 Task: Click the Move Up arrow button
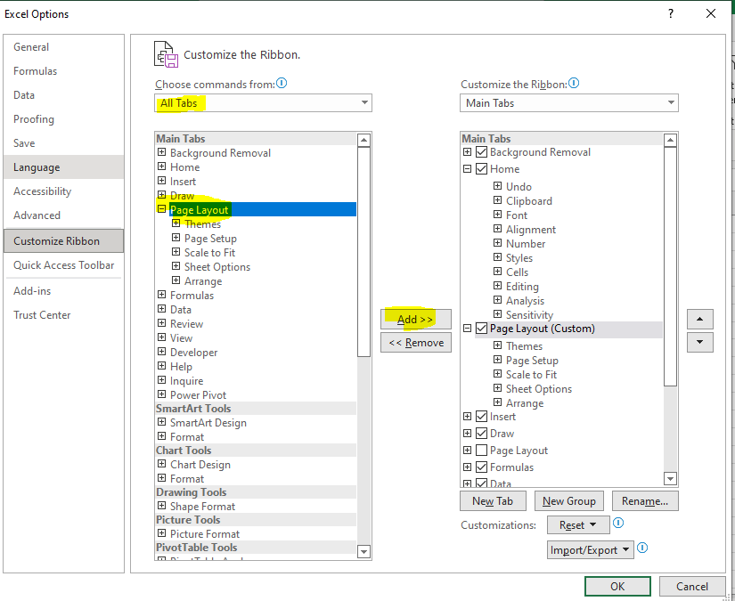[700, 319]
